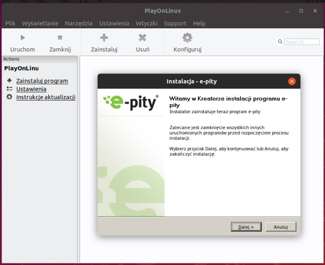
Task: Click the Uruchom play icon in toolbar
Action: coord(23,37)
